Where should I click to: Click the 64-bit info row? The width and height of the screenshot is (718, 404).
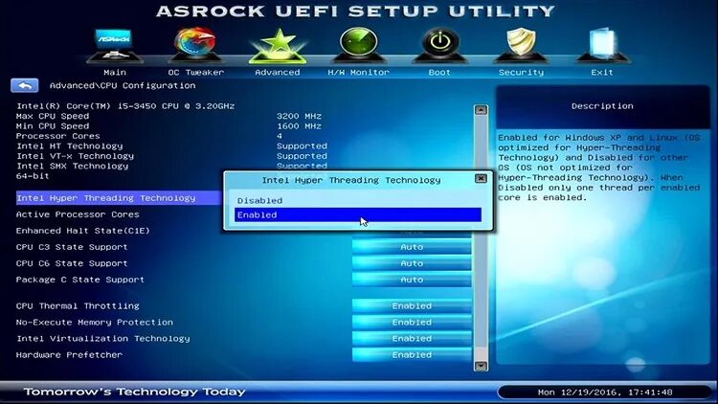pyautogui.click(x=33, y=176)
